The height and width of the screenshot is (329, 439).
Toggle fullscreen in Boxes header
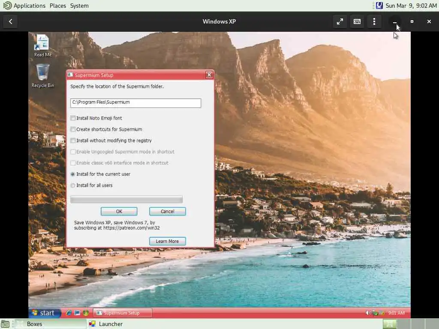(x=340, y=21)
